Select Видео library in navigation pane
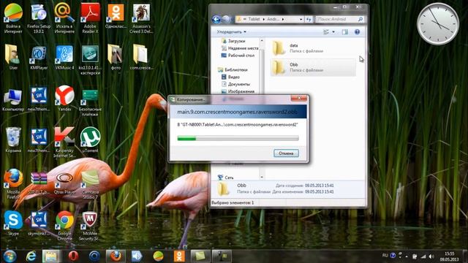 pyautogui.click(x=230, y=77)
